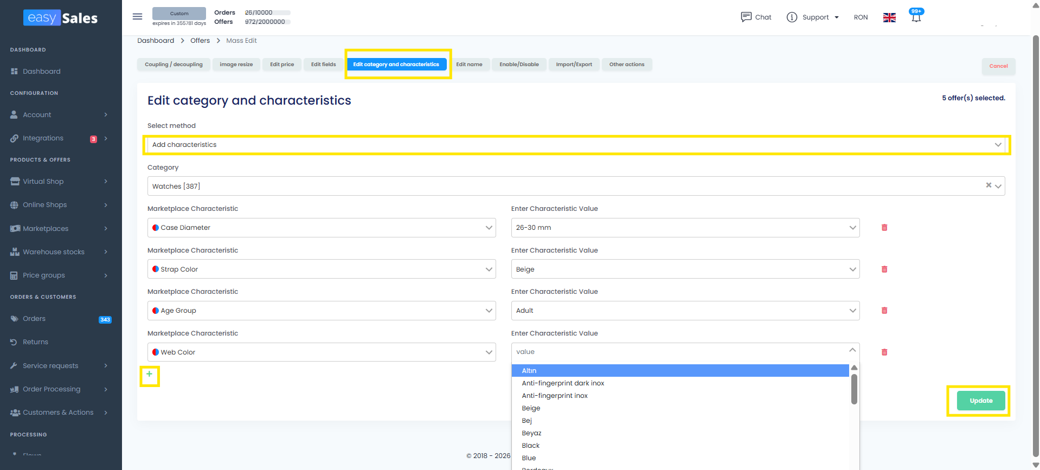Switch to Edit name tab
The width and height of the screenshot is (1040, 470).
click(469, 65)
